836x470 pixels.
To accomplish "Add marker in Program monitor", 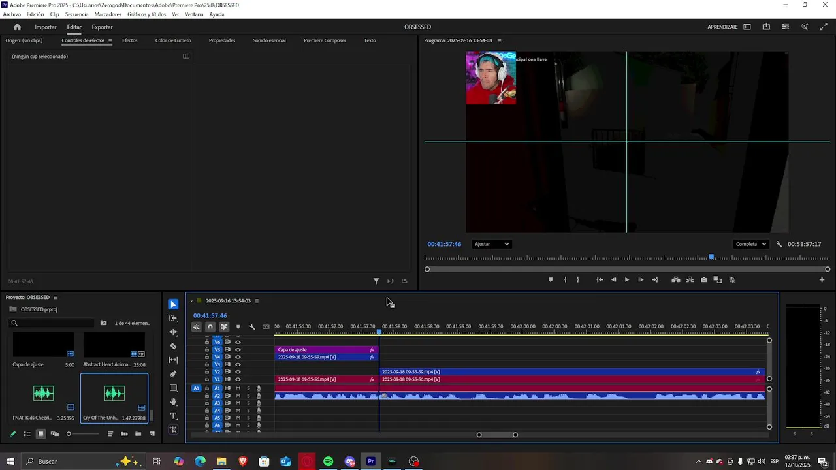I will coord(550,280).
